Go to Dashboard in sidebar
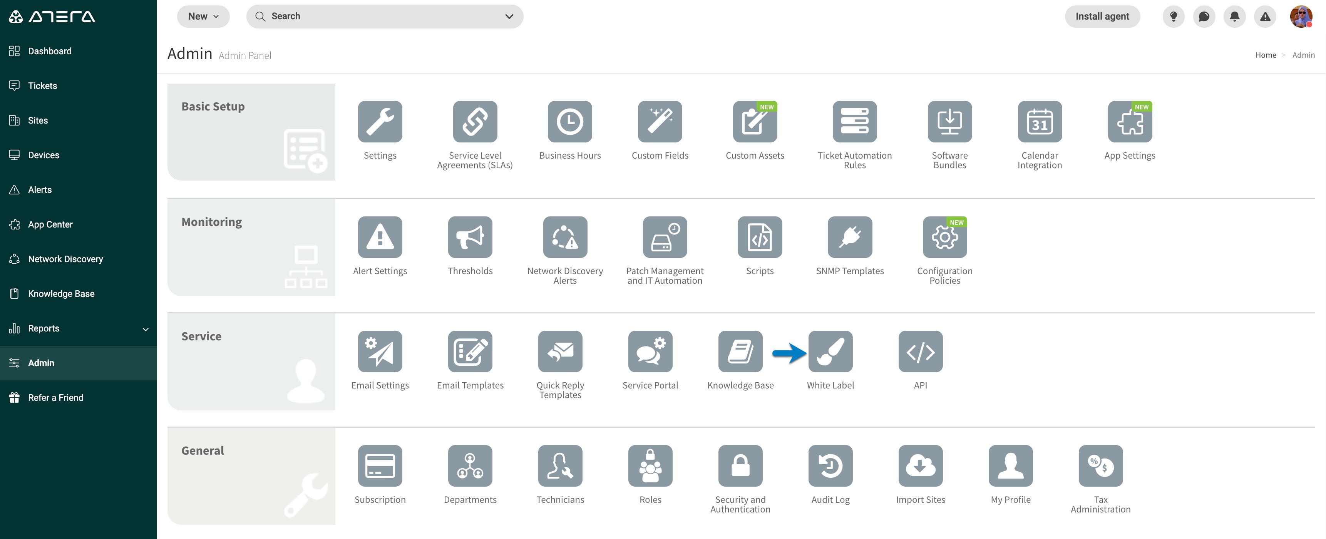 (x=78, y=51)
